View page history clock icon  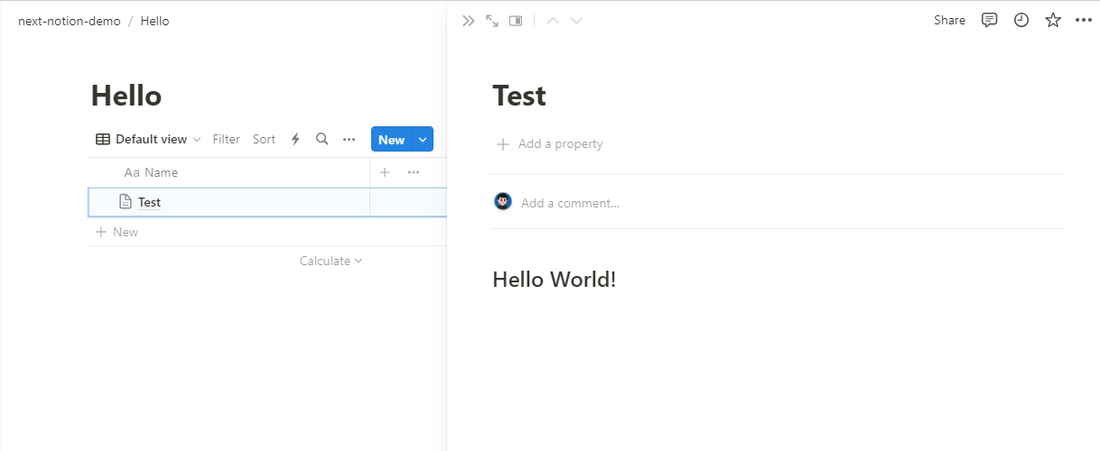1021,20
